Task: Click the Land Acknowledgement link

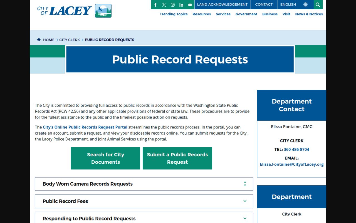Action: 222,4
